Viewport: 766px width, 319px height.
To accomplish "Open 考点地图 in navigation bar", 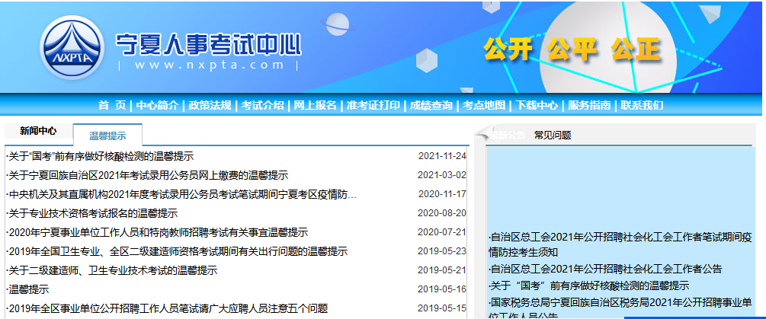I will pyautogui.click(x=484, y=105).
